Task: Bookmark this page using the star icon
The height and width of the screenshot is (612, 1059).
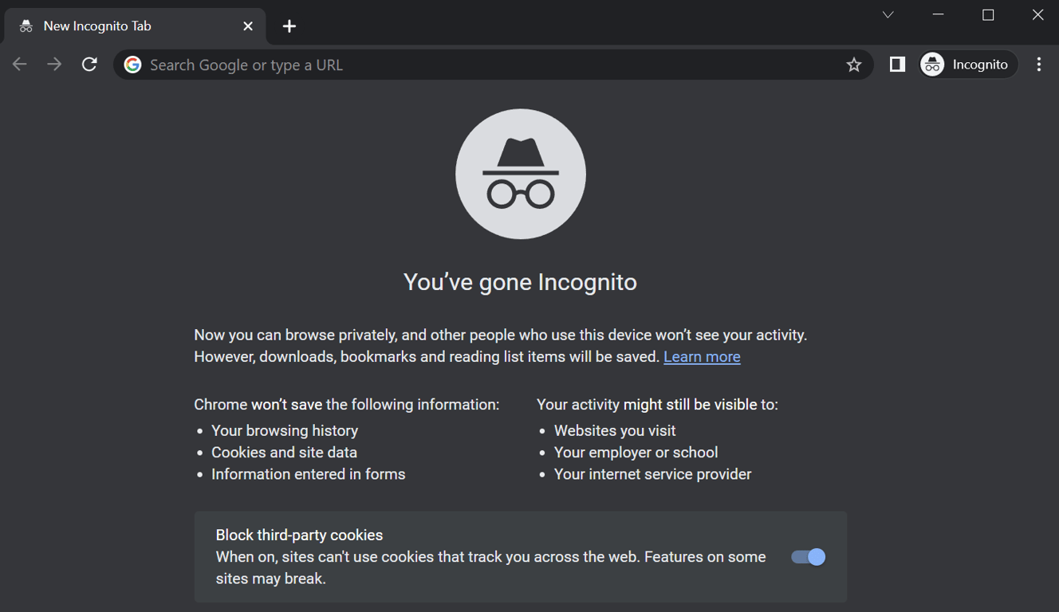Action: coord(854,64)
